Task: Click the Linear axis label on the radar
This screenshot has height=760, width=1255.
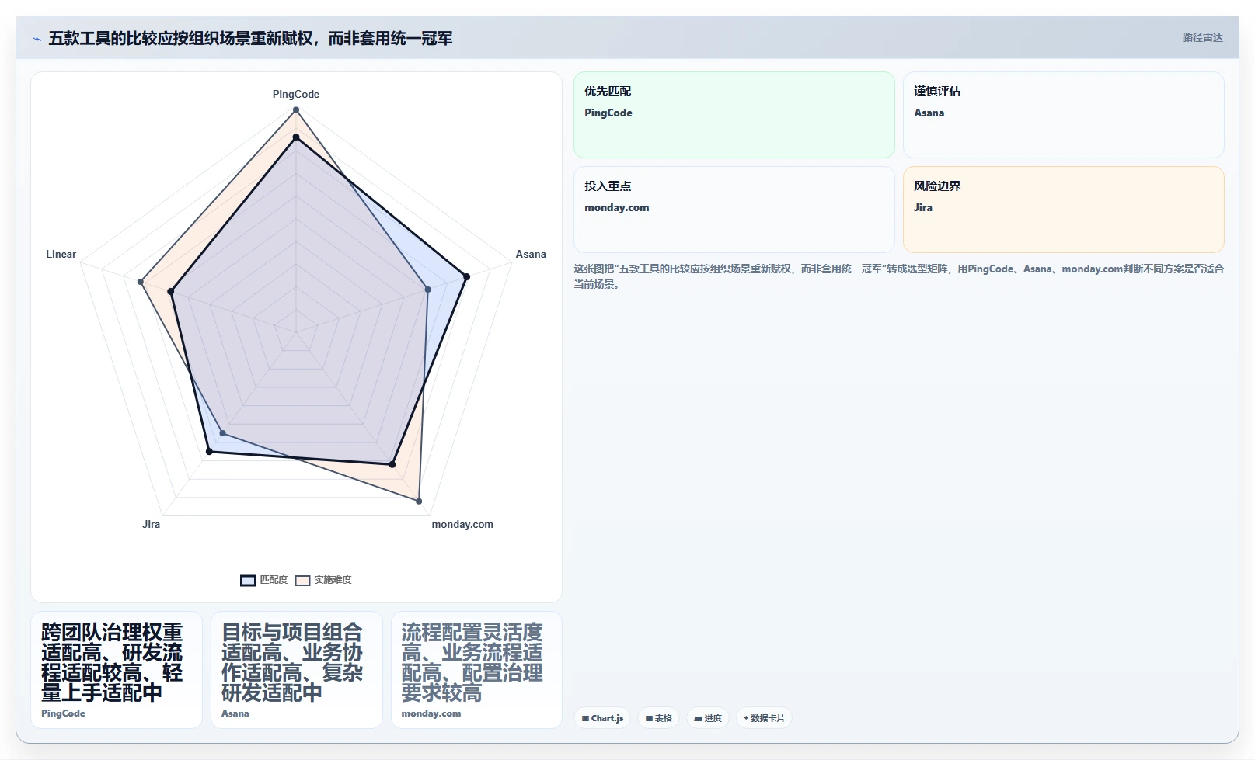Action: pyautogui.click(x=61, y=254)
